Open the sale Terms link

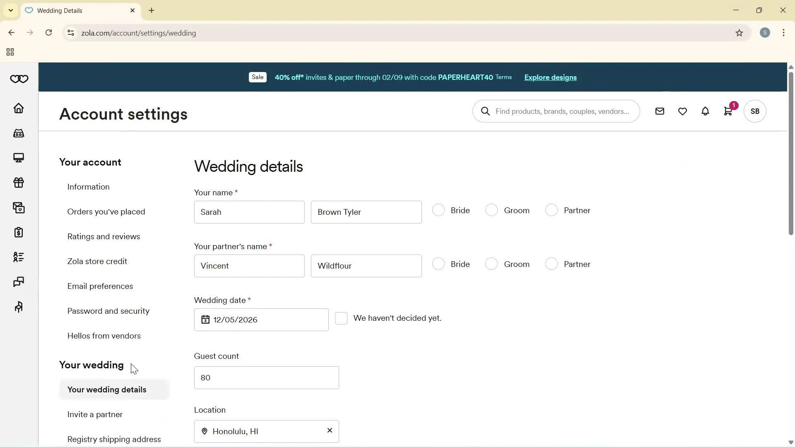click(x=503, y=77)
